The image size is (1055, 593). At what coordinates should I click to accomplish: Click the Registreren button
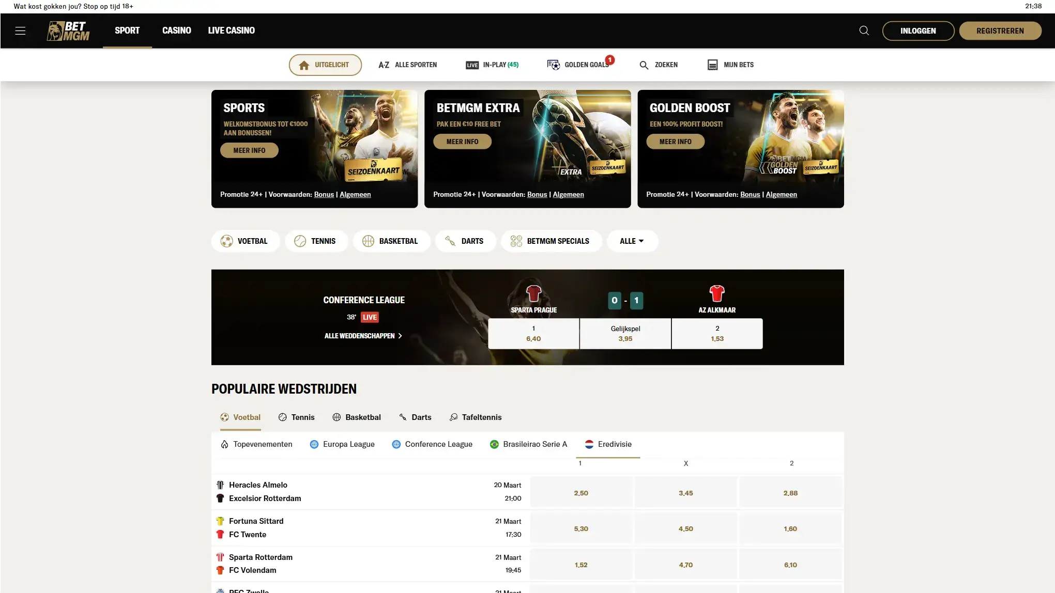pyautogui.click(x=1000, y=31)
